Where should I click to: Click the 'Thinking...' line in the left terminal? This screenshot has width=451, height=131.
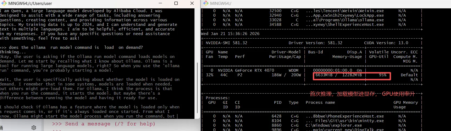coord(13,52)
